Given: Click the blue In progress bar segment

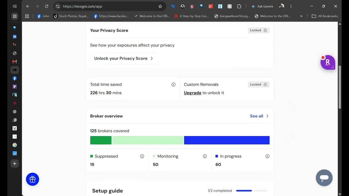Looking at the screenshot, I should click(x=227, y=140).
